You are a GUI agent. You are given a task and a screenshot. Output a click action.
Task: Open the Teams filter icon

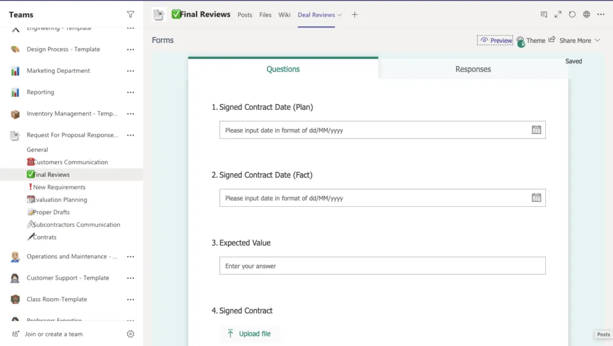[x=131, y=14]
